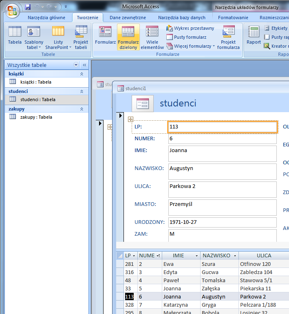Click cell Szura in datasheet
Screen dimensions: 289x314
click(x=219, y=264)
